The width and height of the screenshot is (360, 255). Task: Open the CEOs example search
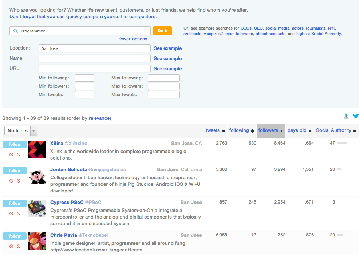pyautogui.click(x=246, y=28)
